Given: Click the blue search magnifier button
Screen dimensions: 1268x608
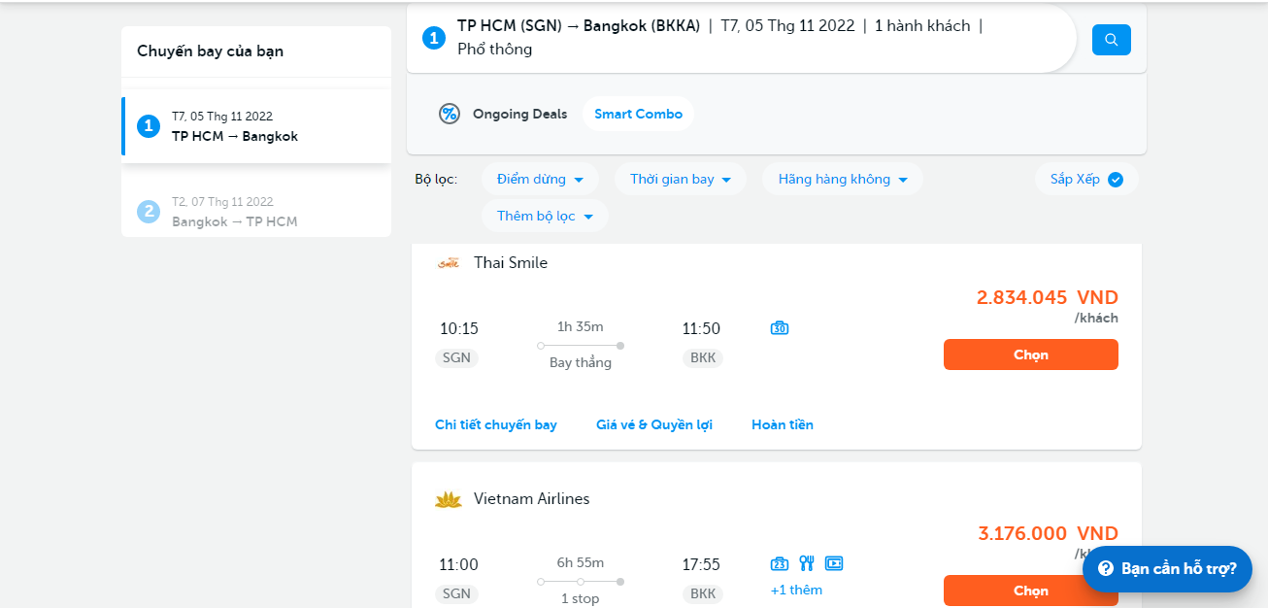Looking at the screenshot, I should point(1111,40).
